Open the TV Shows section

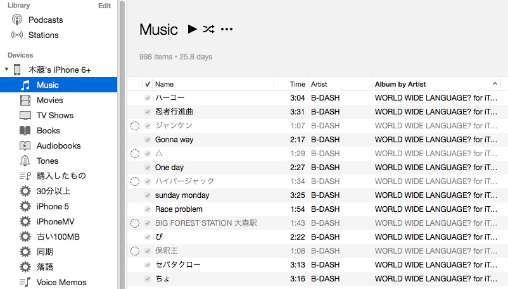click(x=54, y=115)
